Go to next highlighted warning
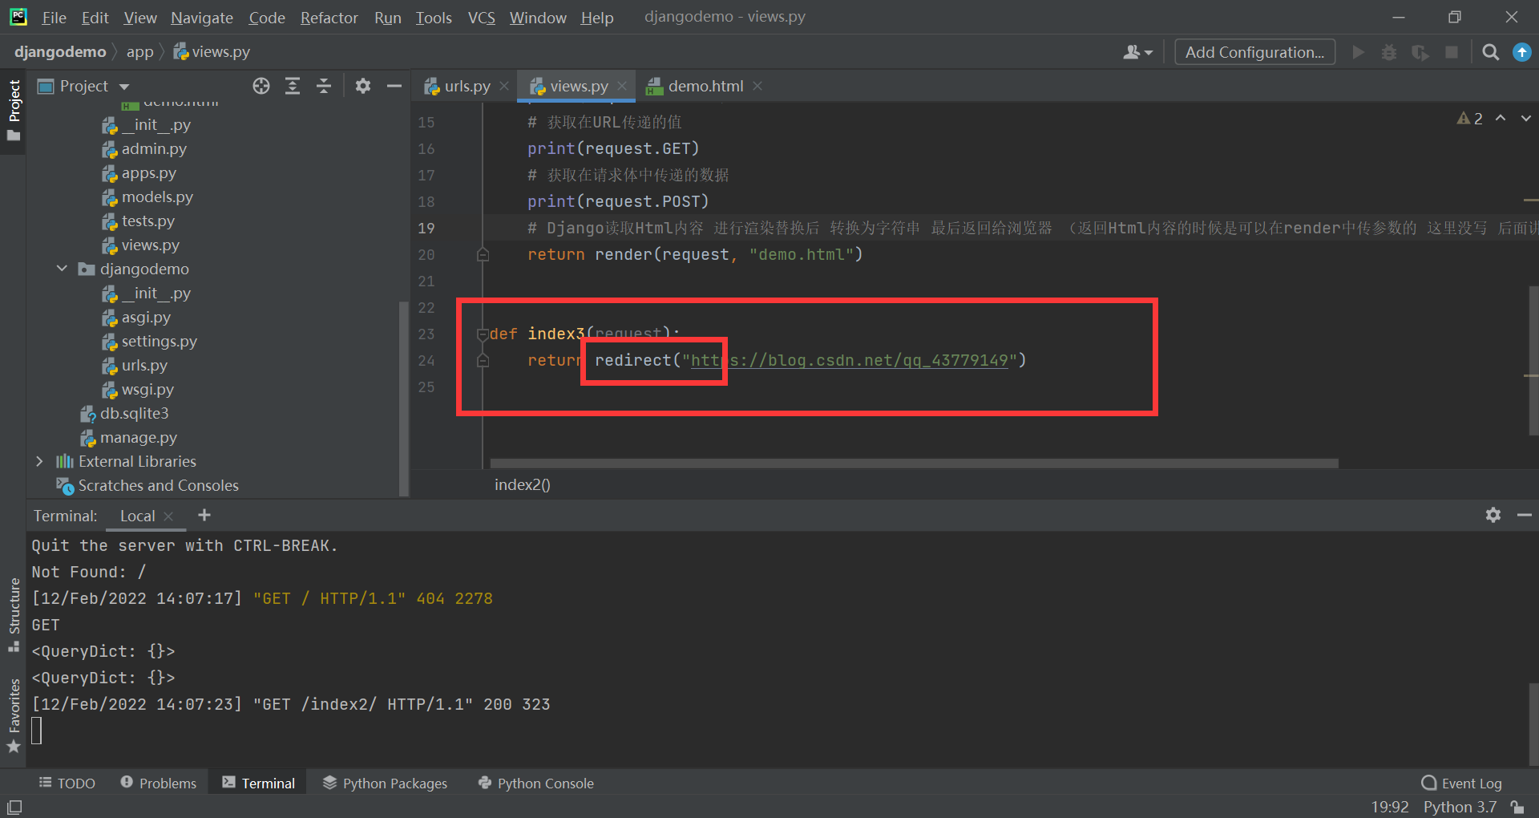This screenshot has width=1539, height=818. (x=1526, y=118)
